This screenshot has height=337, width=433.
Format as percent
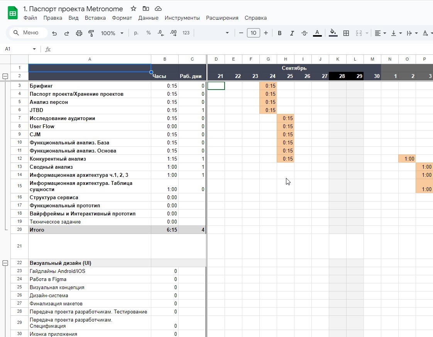click(x=149, y=33)
